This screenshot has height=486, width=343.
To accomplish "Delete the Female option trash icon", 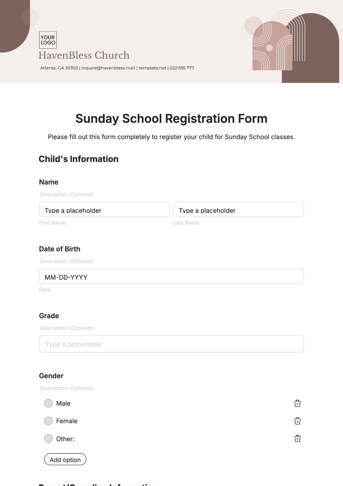I will pos(298,421).
